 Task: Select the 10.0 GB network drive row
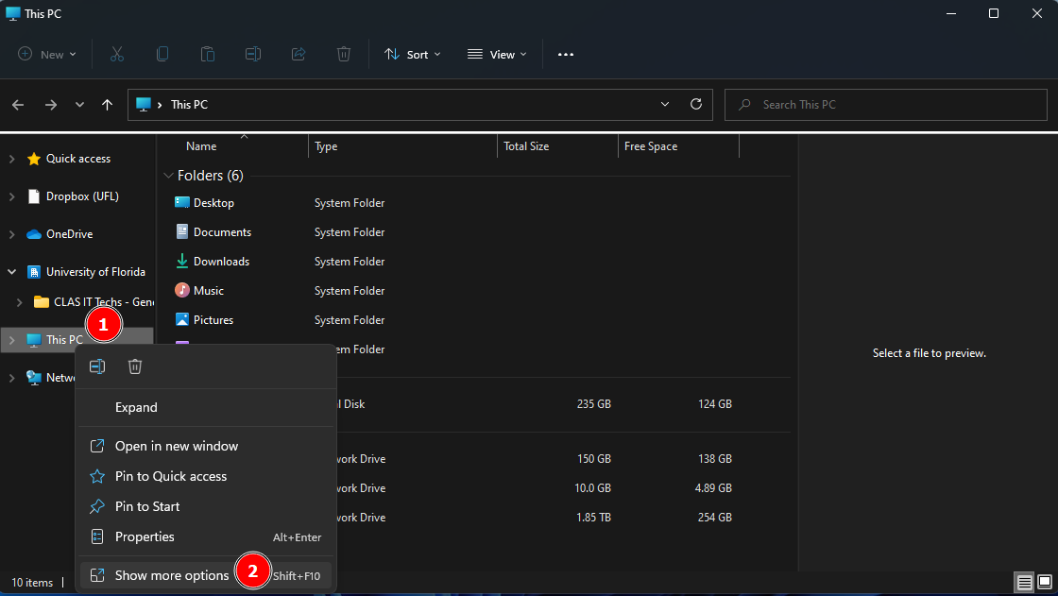[564, 488]
